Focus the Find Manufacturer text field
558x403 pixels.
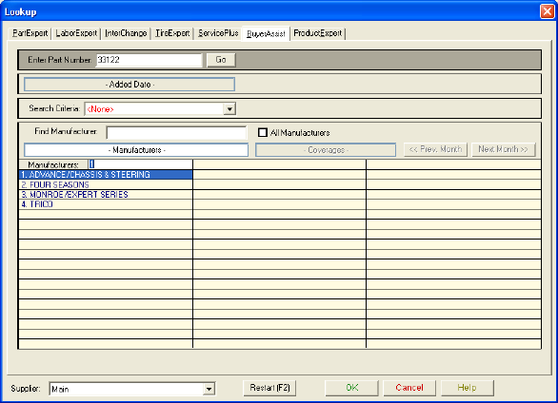pyautogui.click(x=176, y=132)
